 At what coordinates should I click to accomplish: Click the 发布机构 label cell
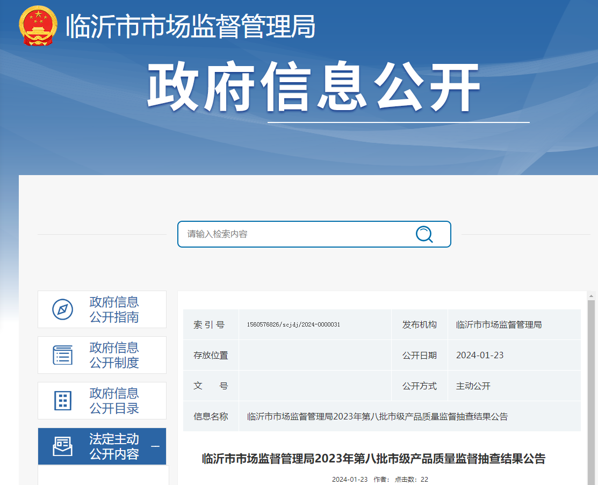420,324
